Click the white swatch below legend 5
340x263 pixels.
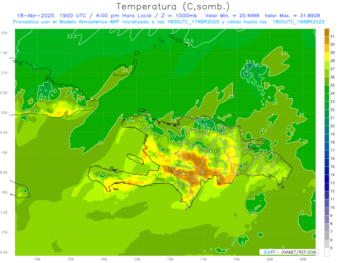327,252
